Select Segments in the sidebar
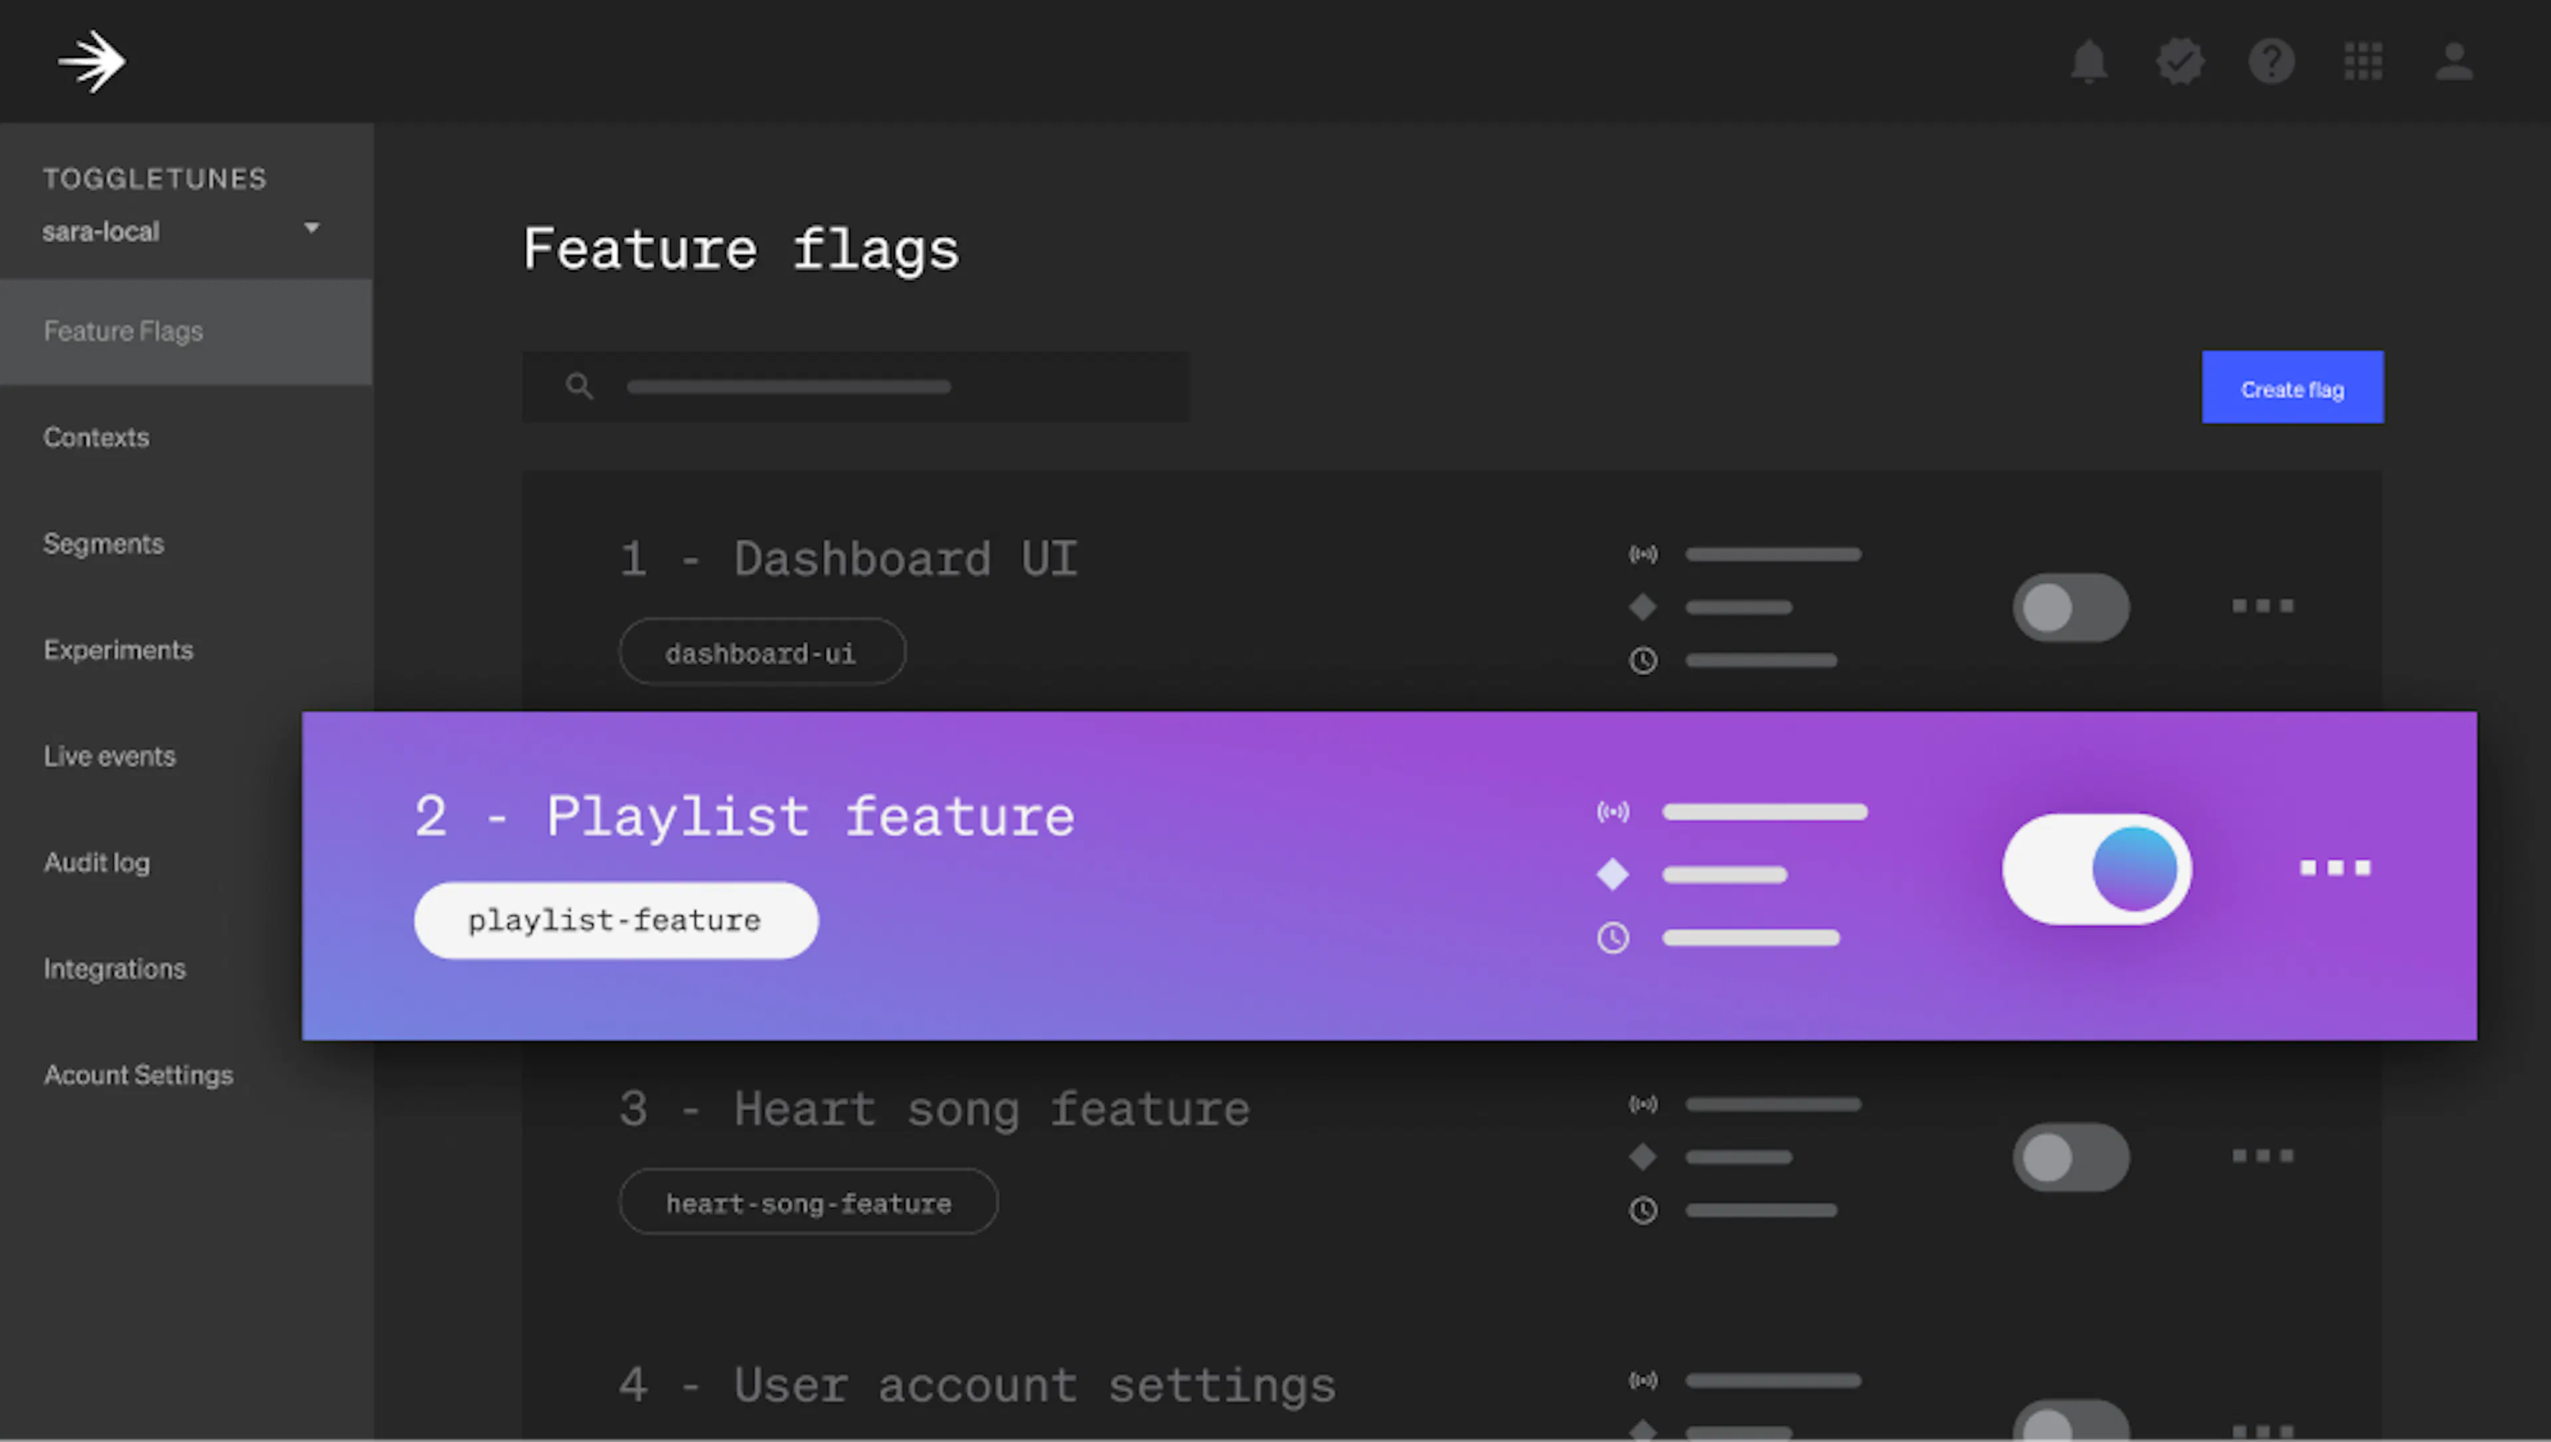This screenshot has height=1442, width=2551. [103, 543]
